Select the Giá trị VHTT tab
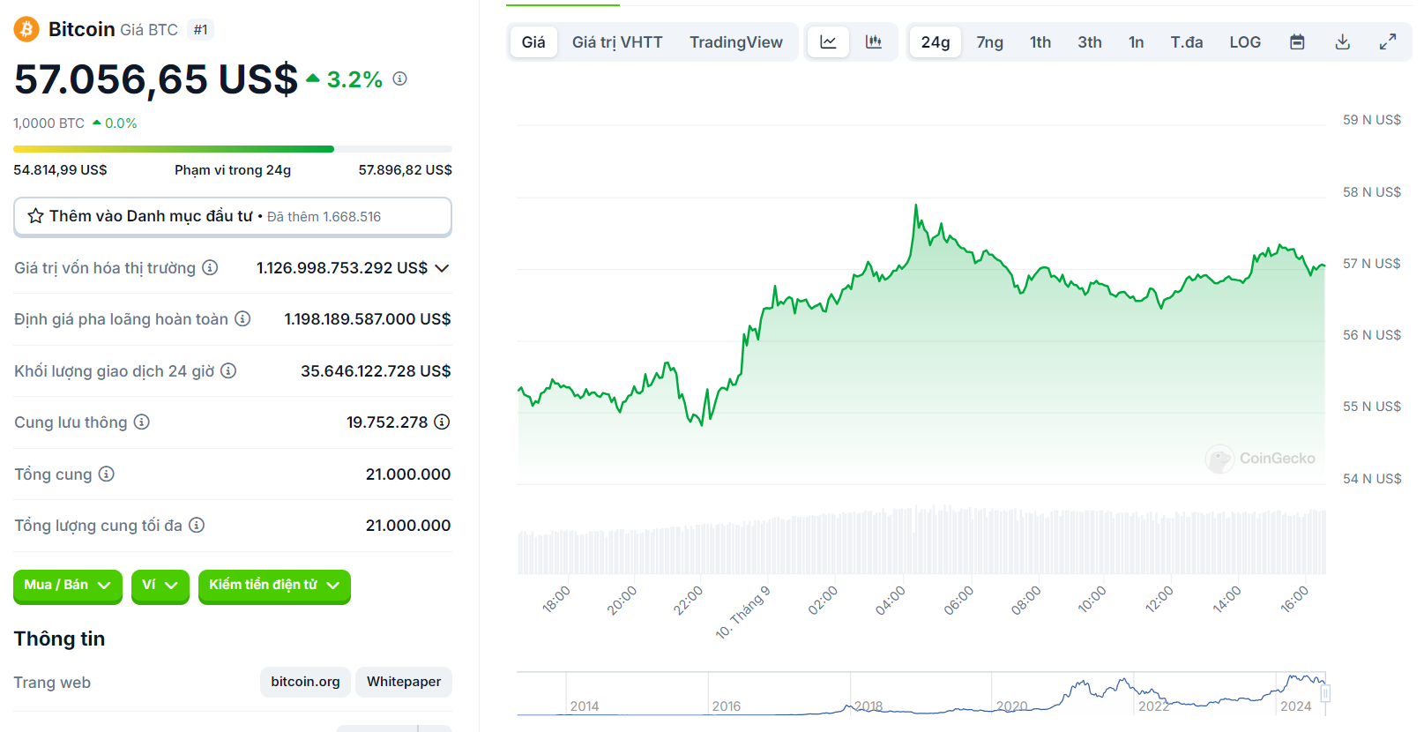Screen dimensions: 1424x732 tap(617, 41)
